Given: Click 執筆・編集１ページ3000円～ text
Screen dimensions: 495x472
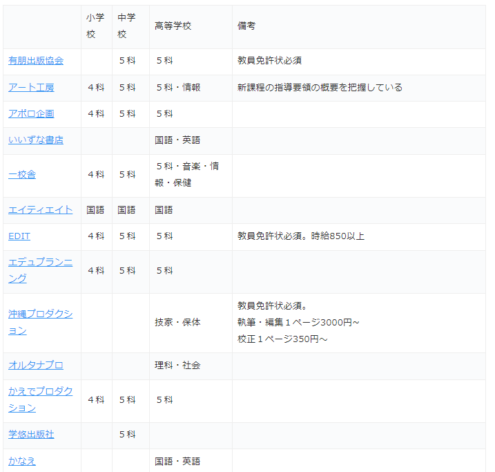Looking at the screenshot, I should tap(298, 322).
